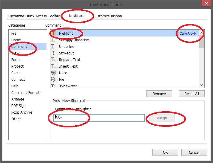Click the Squiggly Underline icon
Image resolution: width=213 pixels, height=163 pixels.
pos(53,40)
